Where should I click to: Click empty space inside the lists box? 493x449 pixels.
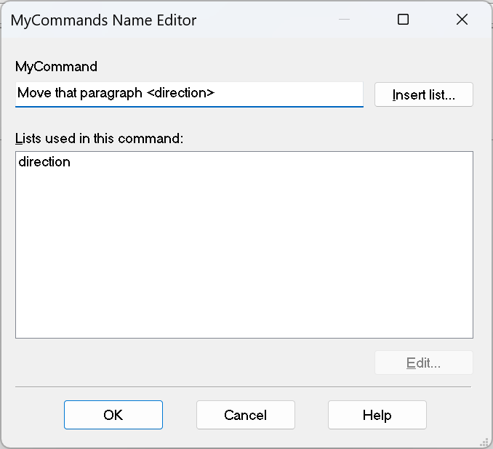(x=244, y=251)
